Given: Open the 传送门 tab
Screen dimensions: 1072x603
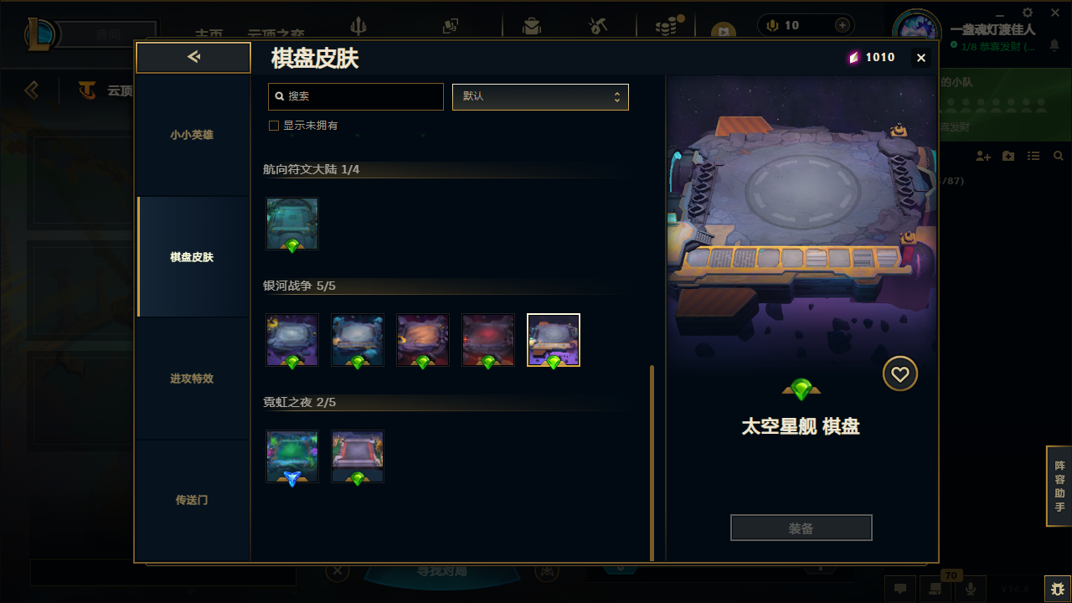Looking at the screenshot, I should (x=192, y=500).
